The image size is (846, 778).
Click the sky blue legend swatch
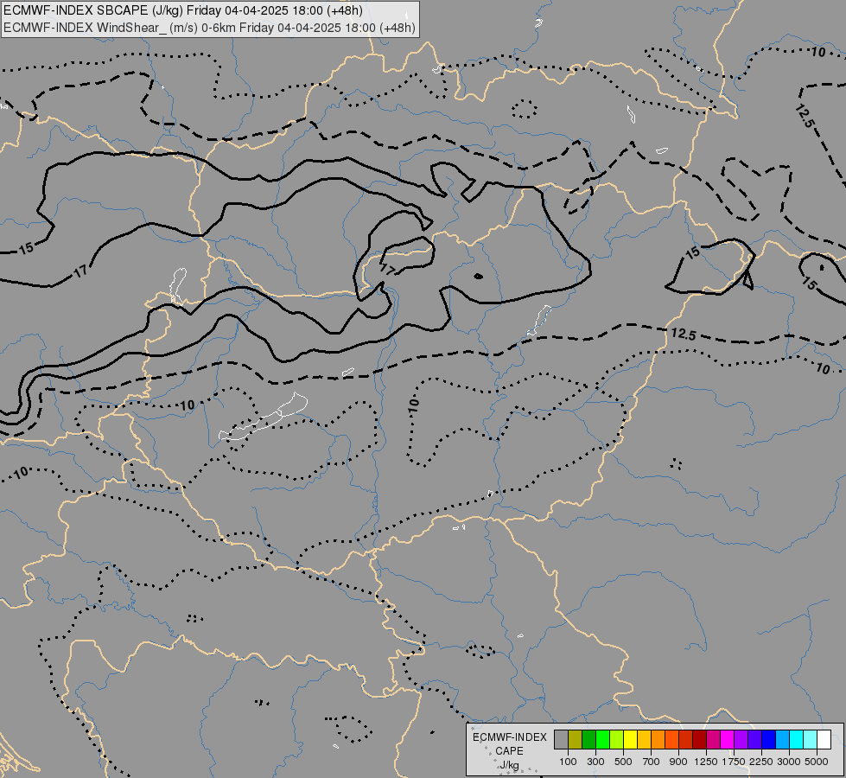(783, 740)
